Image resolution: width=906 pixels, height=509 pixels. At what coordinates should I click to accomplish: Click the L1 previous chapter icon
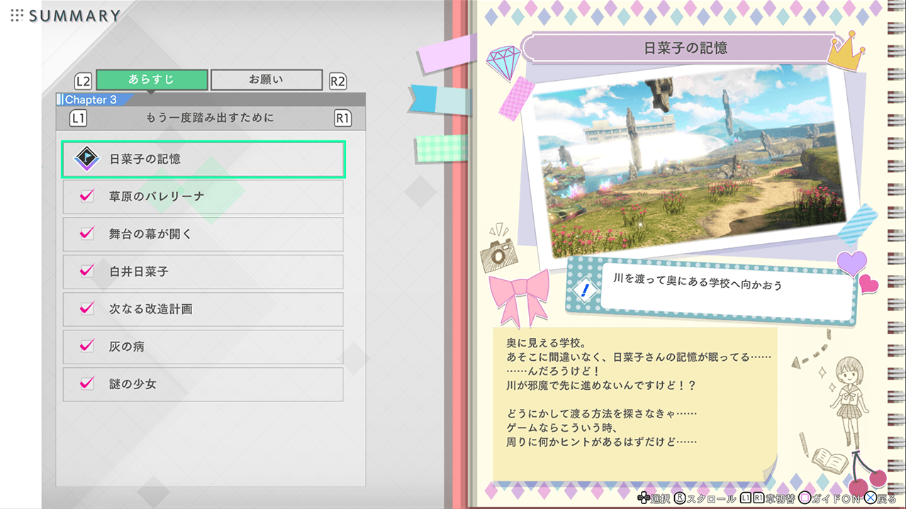pos(78,118)
